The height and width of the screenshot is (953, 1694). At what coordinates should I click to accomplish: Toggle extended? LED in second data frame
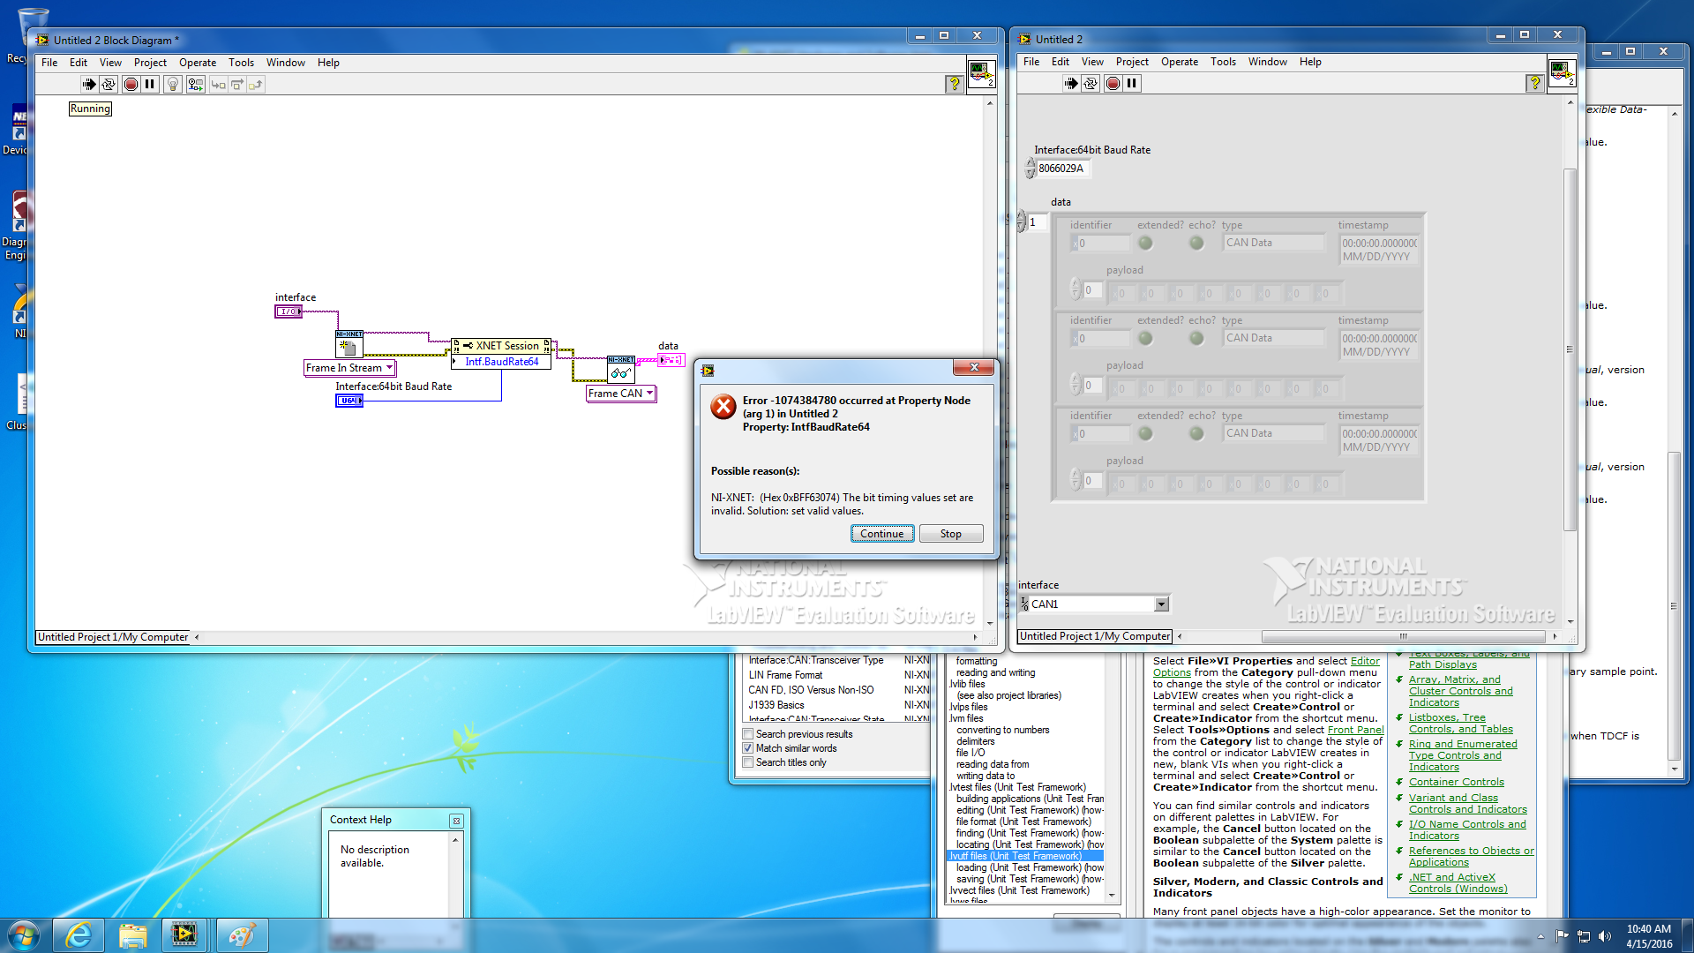[1145, 338]
